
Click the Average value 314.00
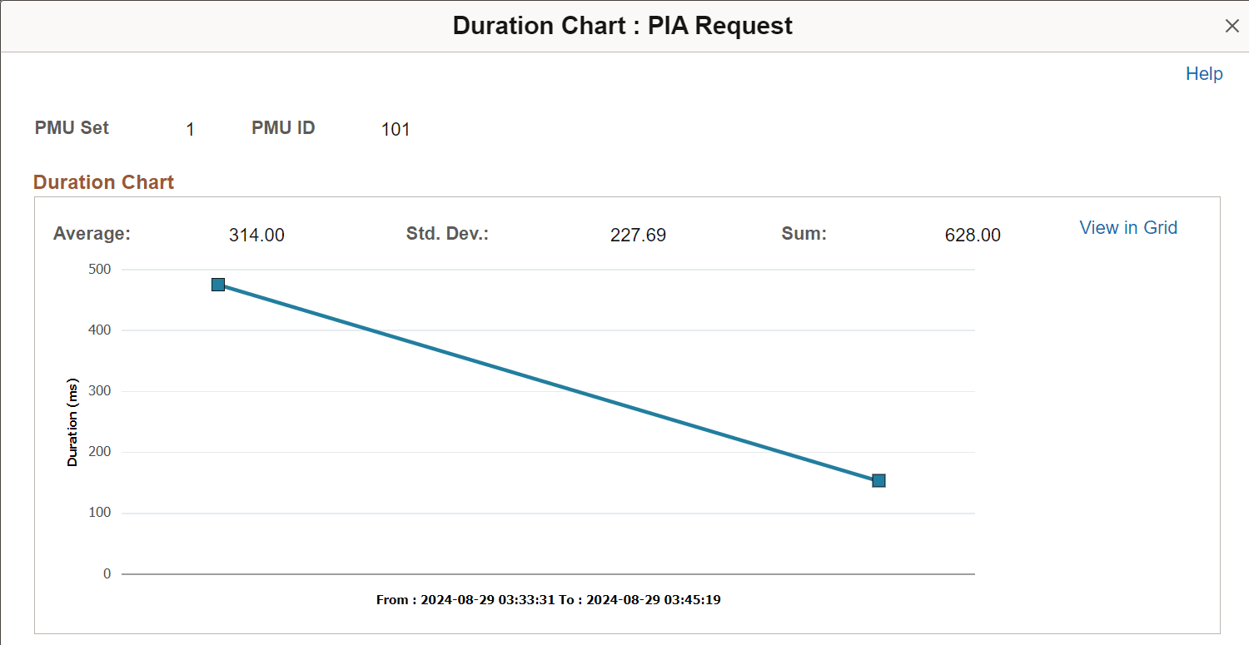[x=256, y=235]
